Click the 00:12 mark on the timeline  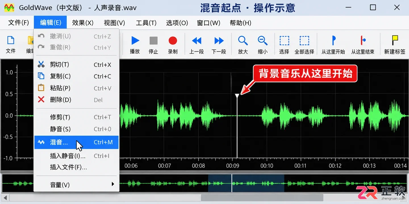click(x=335, y=166)
